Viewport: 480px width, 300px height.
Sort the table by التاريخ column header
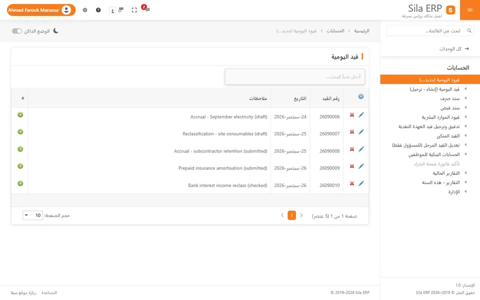(x=300, y=98)
